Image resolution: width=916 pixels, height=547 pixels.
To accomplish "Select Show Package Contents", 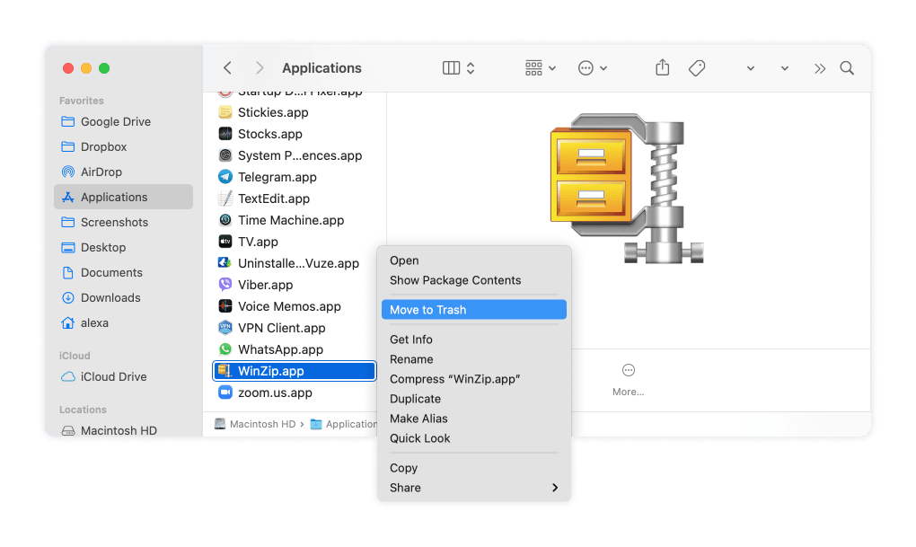I will [455, 280].
